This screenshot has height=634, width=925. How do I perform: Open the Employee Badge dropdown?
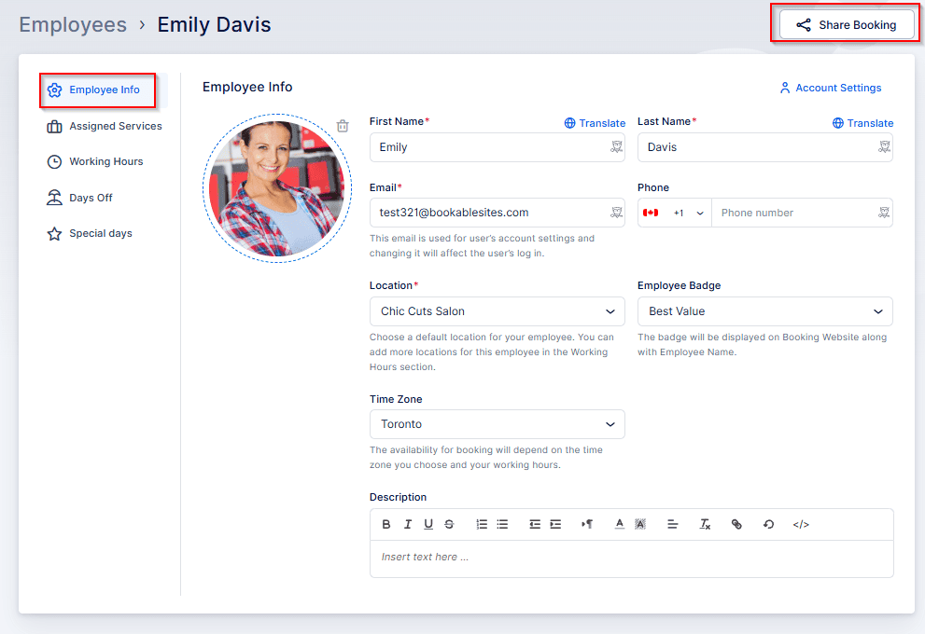(x=764, y=311)
